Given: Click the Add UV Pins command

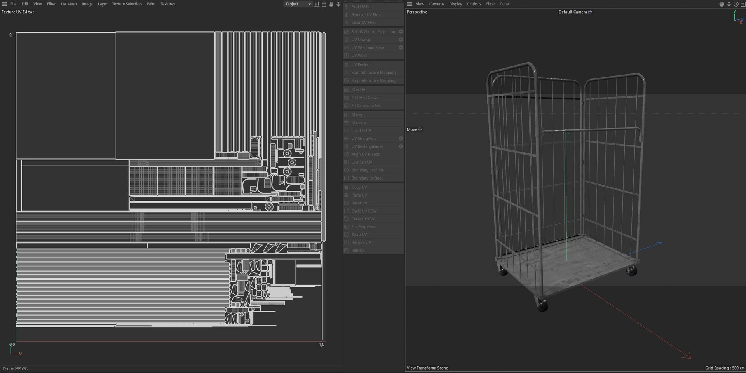Looking at the screenshot, I should (373, 7).
